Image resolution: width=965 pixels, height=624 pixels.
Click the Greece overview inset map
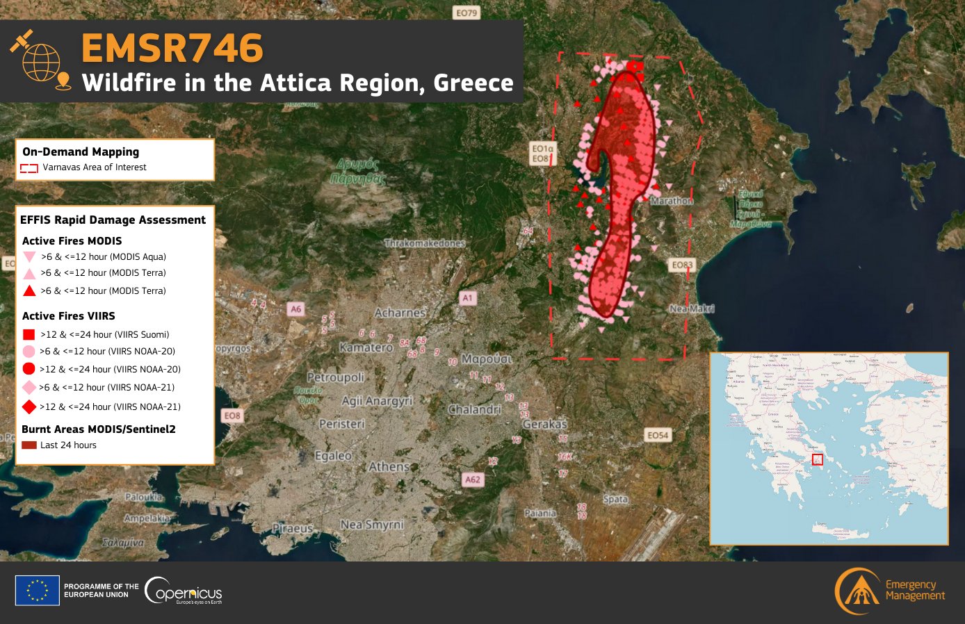[829, 448]
